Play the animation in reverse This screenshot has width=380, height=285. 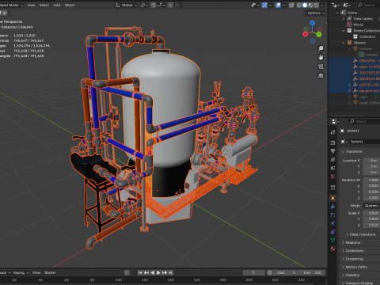152,272
